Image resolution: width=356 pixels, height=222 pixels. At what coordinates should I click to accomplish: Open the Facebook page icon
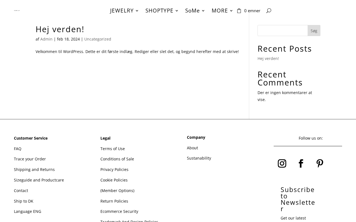301,163
